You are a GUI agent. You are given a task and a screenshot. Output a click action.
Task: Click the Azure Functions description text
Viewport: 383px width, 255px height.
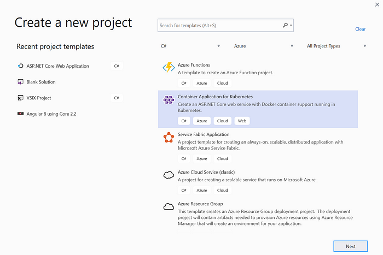point(225,73)
